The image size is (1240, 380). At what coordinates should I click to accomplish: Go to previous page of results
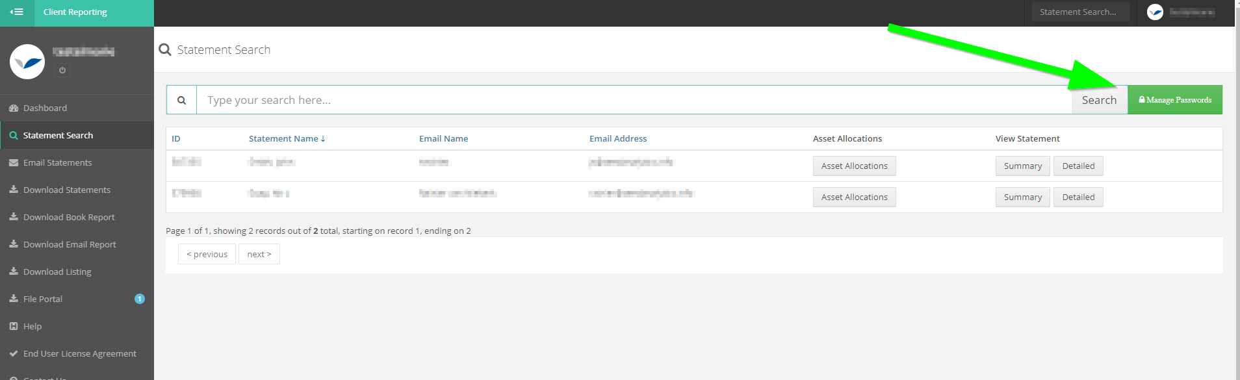tap(207, 254)
